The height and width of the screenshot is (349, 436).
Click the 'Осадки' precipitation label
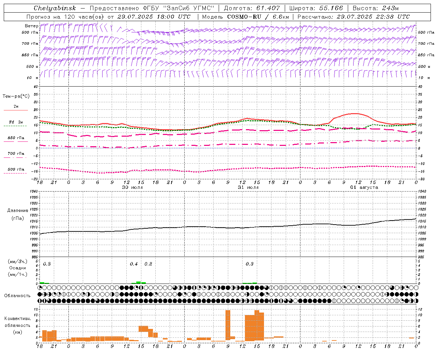click(x=18, y=268)
